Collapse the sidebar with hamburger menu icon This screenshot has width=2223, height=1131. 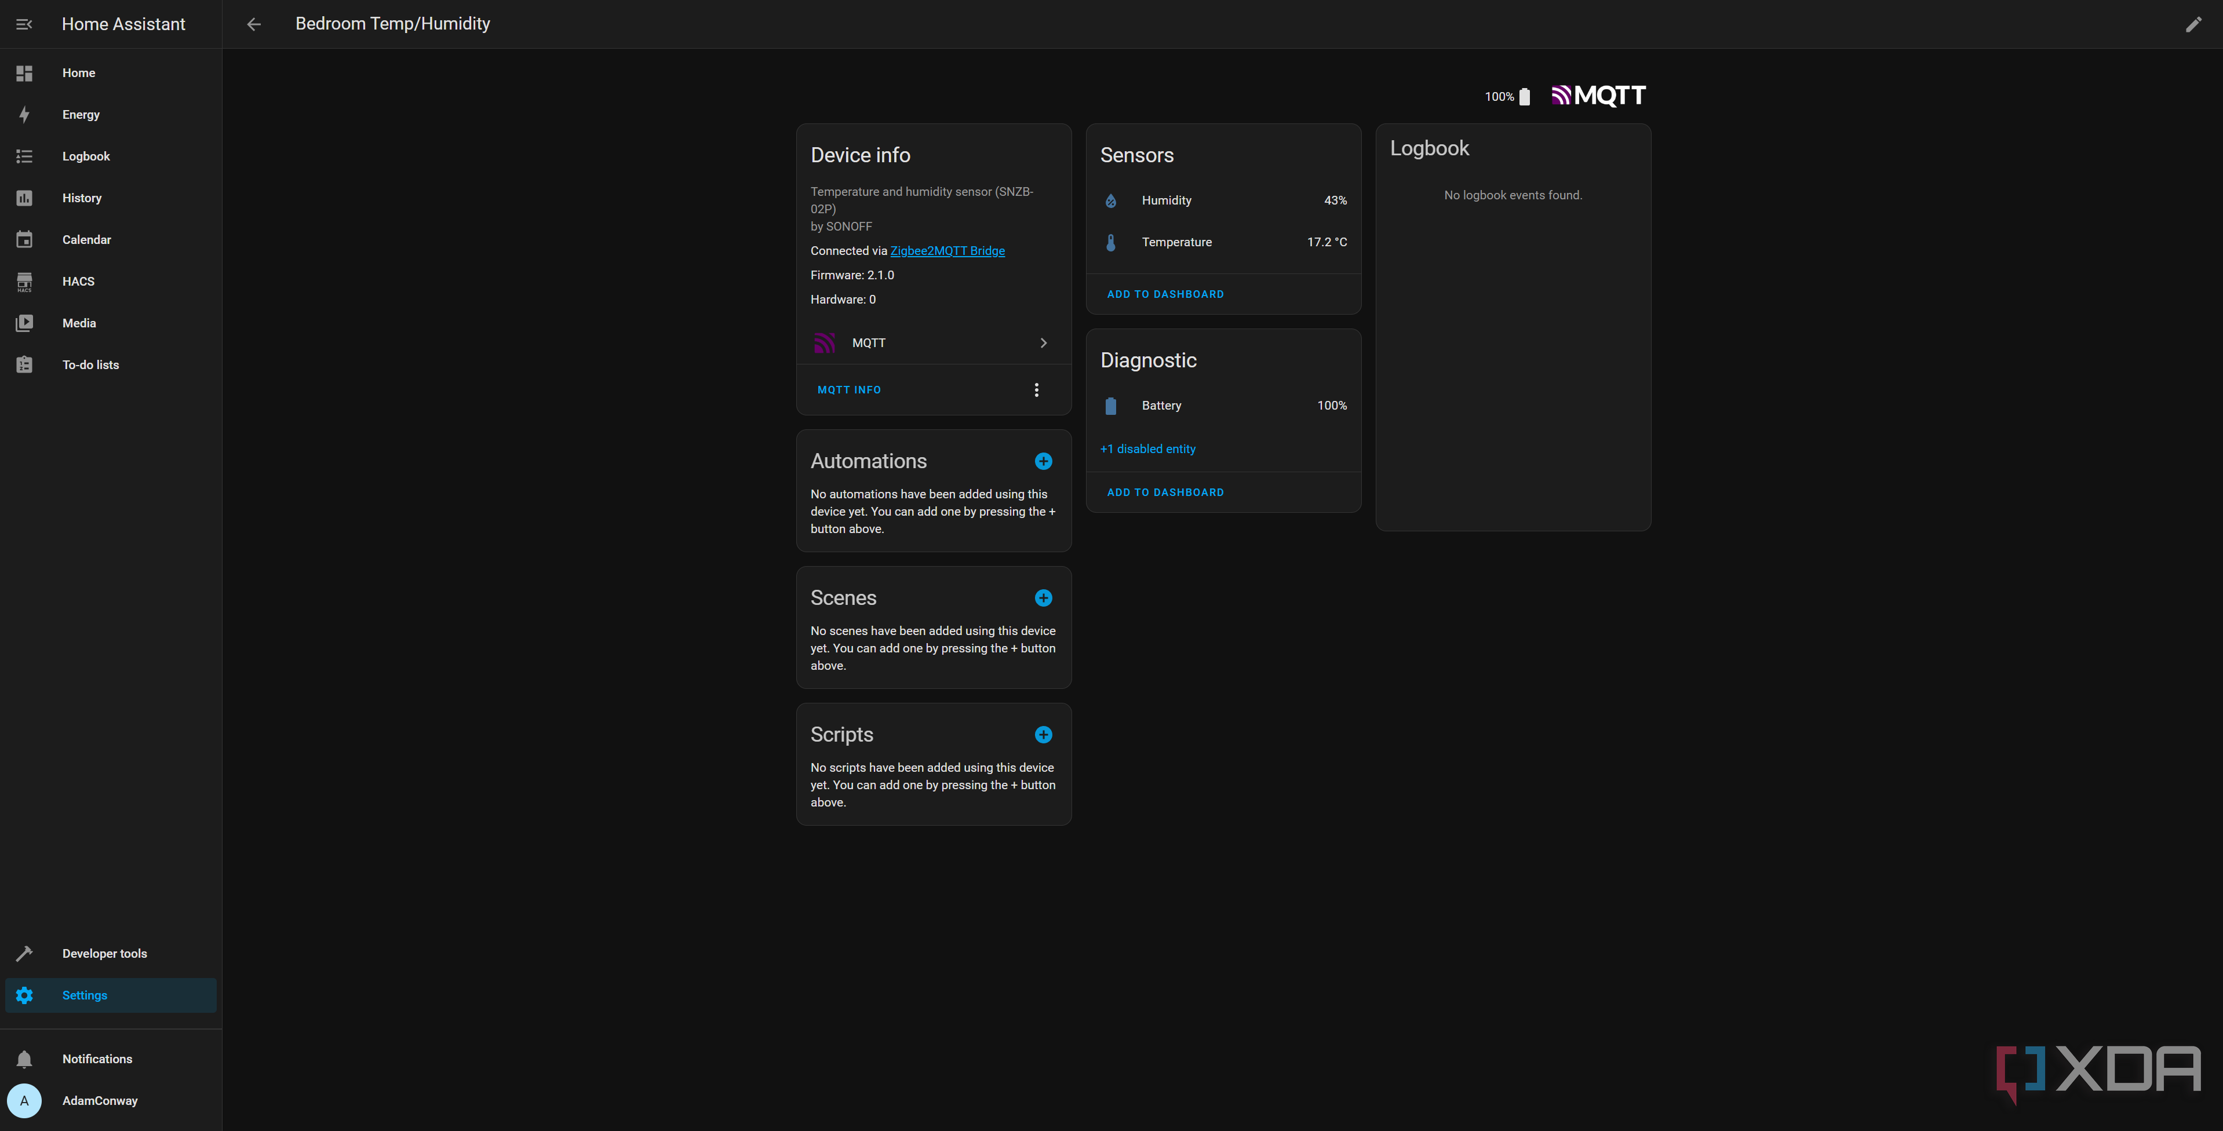(24, 24)
